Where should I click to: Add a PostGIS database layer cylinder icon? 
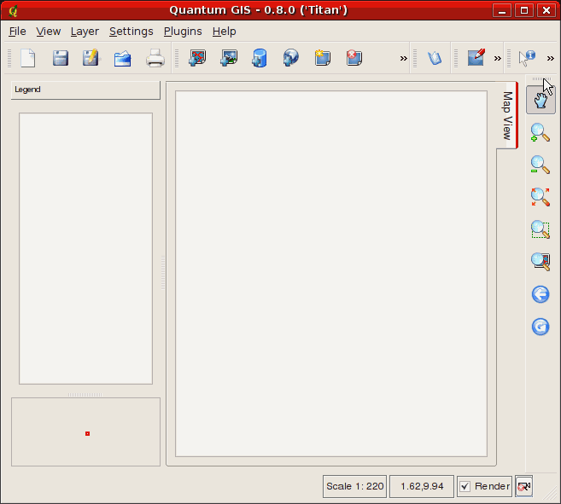coord(260,58)
